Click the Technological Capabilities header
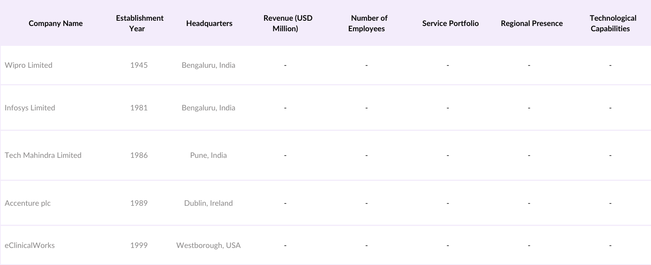 click(x=612, y=23)
